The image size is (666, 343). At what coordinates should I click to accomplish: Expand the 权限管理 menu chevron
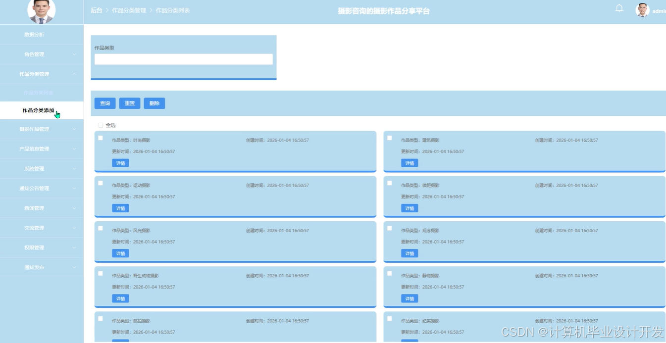[74, 248]
